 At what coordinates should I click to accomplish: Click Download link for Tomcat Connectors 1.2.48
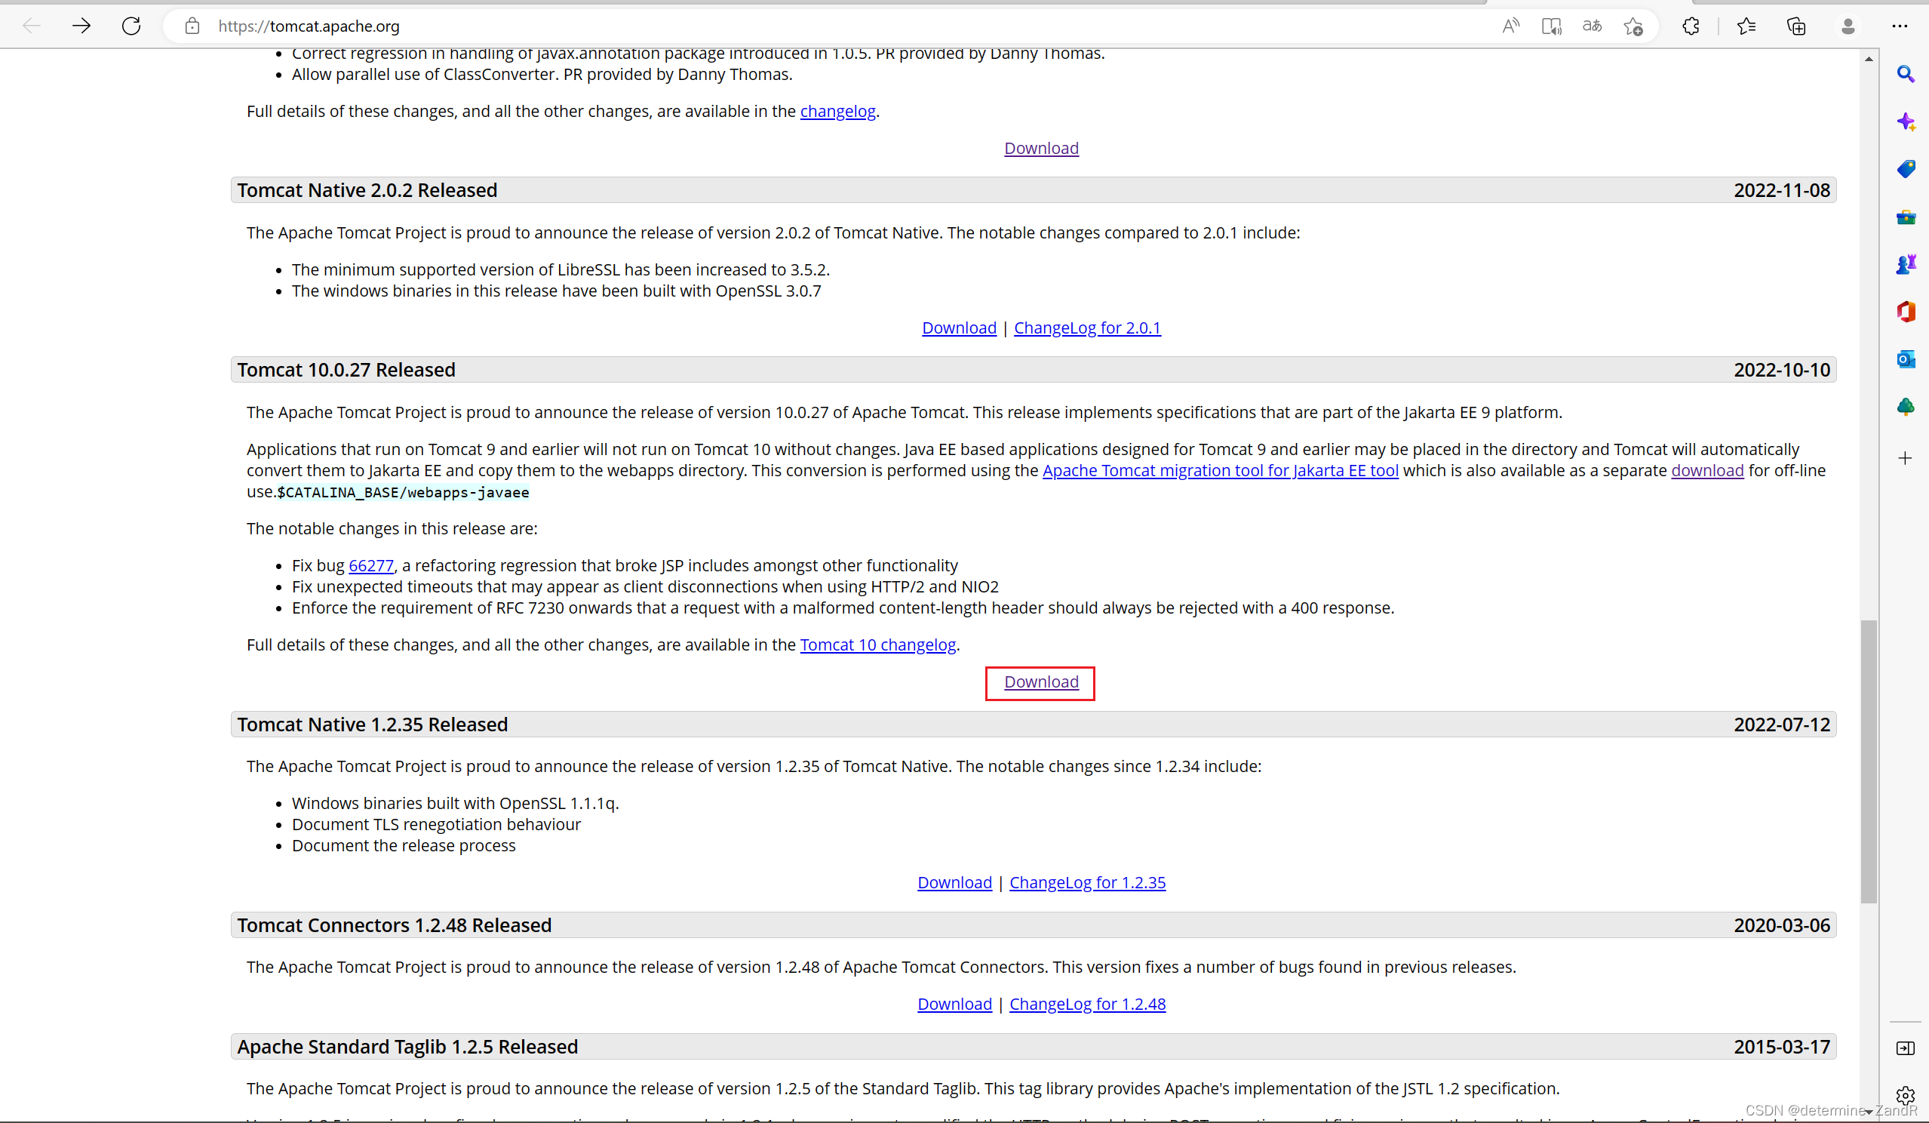tap(954, 1004)
